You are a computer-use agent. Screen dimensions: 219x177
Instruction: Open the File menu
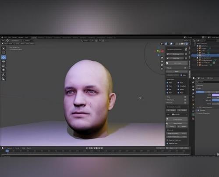coord(5,38)
